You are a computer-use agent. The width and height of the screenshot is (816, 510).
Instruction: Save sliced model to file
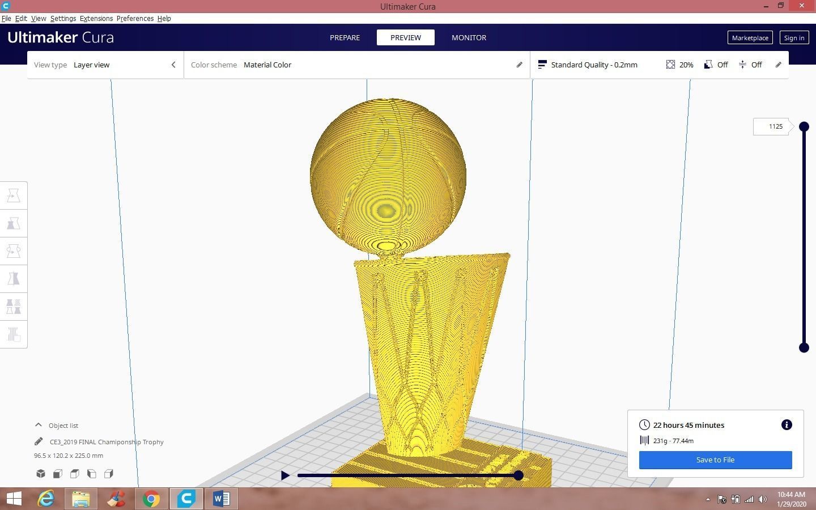[715, 460]
